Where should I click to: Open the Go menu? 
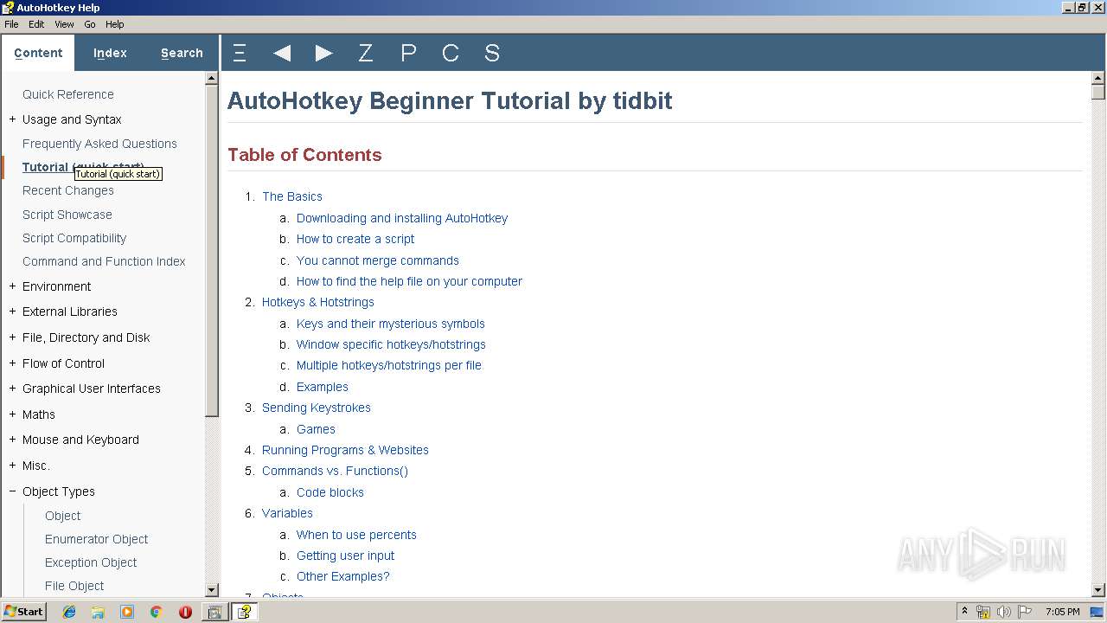[90, 24]
